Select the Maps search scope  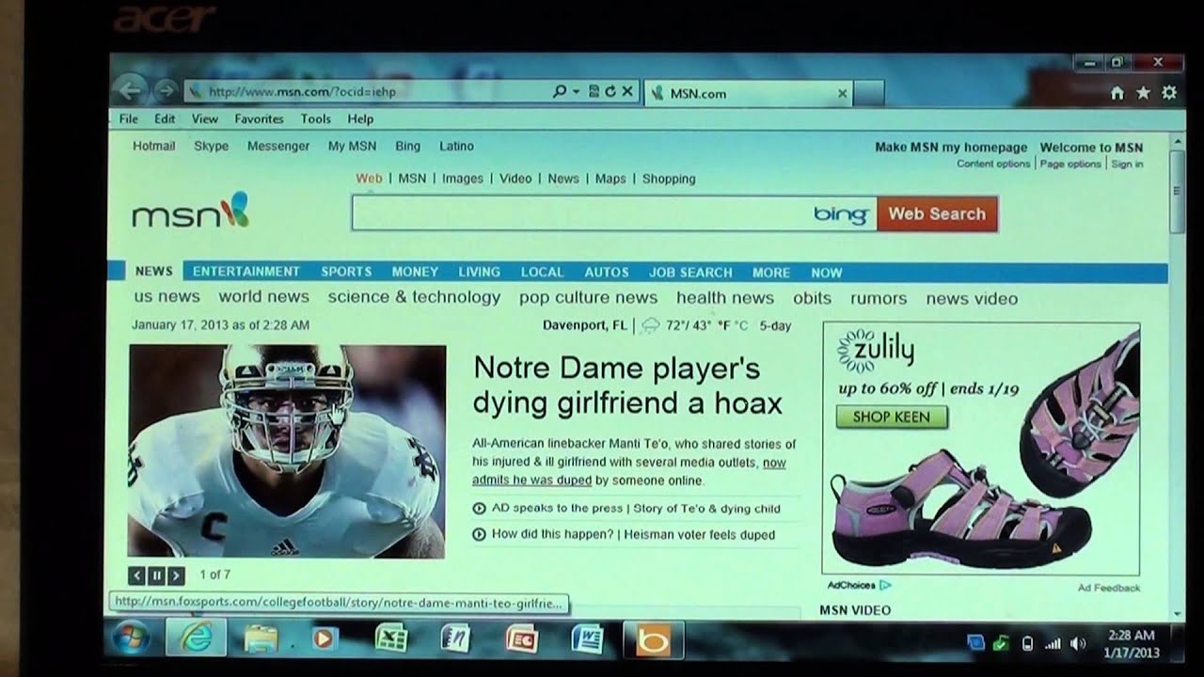click(610, 179)
